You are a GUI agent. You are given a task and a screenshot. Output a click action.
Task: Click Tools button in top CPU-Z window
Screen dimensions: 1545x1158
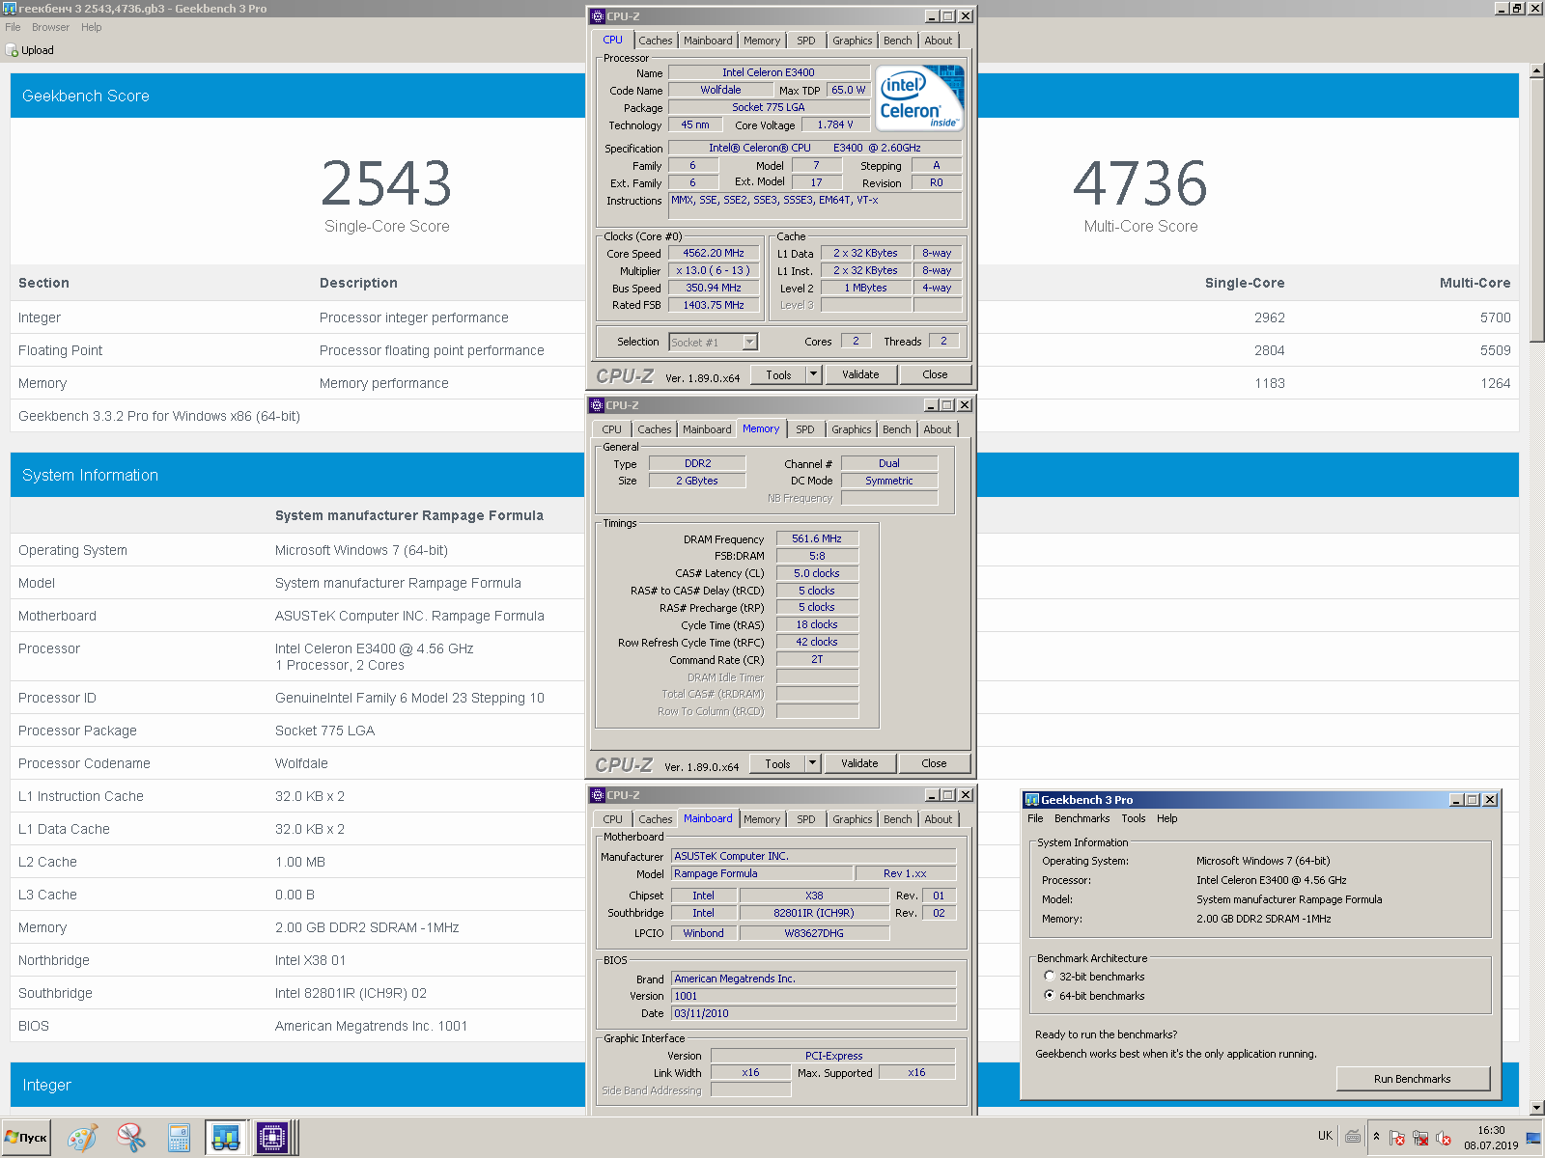778,374
